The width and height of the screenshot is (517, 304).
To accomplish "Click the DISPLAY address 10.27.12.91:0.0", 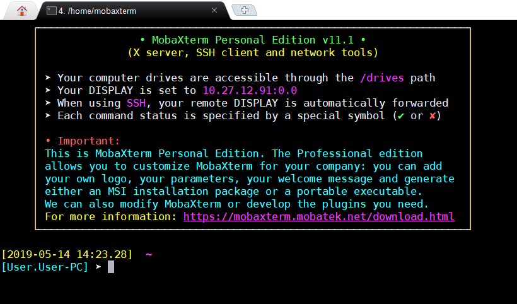I will [x=250, y=90].
